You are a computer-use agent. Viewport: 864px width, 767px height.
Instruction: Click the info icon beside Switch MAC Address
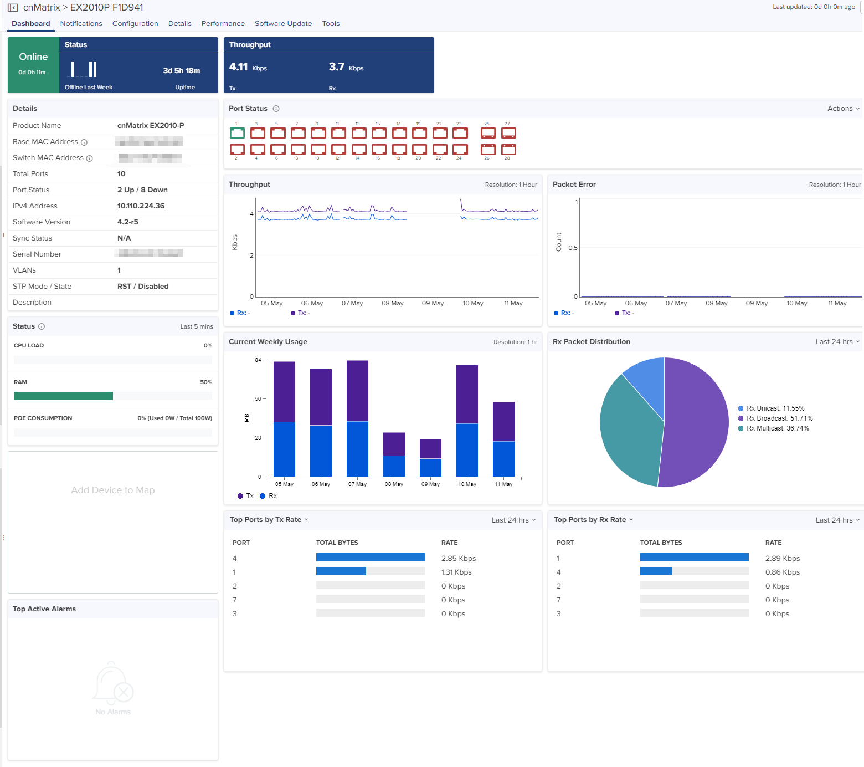point(90,158)
